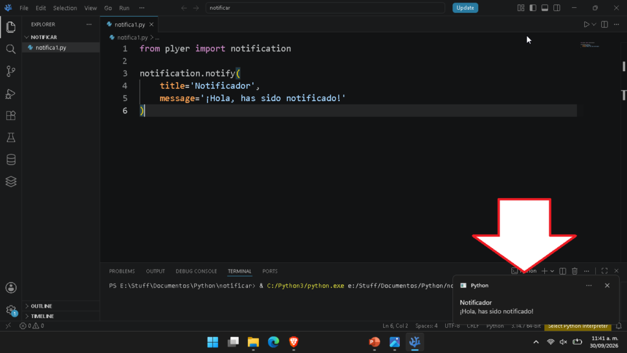Screen dimensions: 627x353
Task: Expand the OUTLINE section
Action: (x=61, y=306)
